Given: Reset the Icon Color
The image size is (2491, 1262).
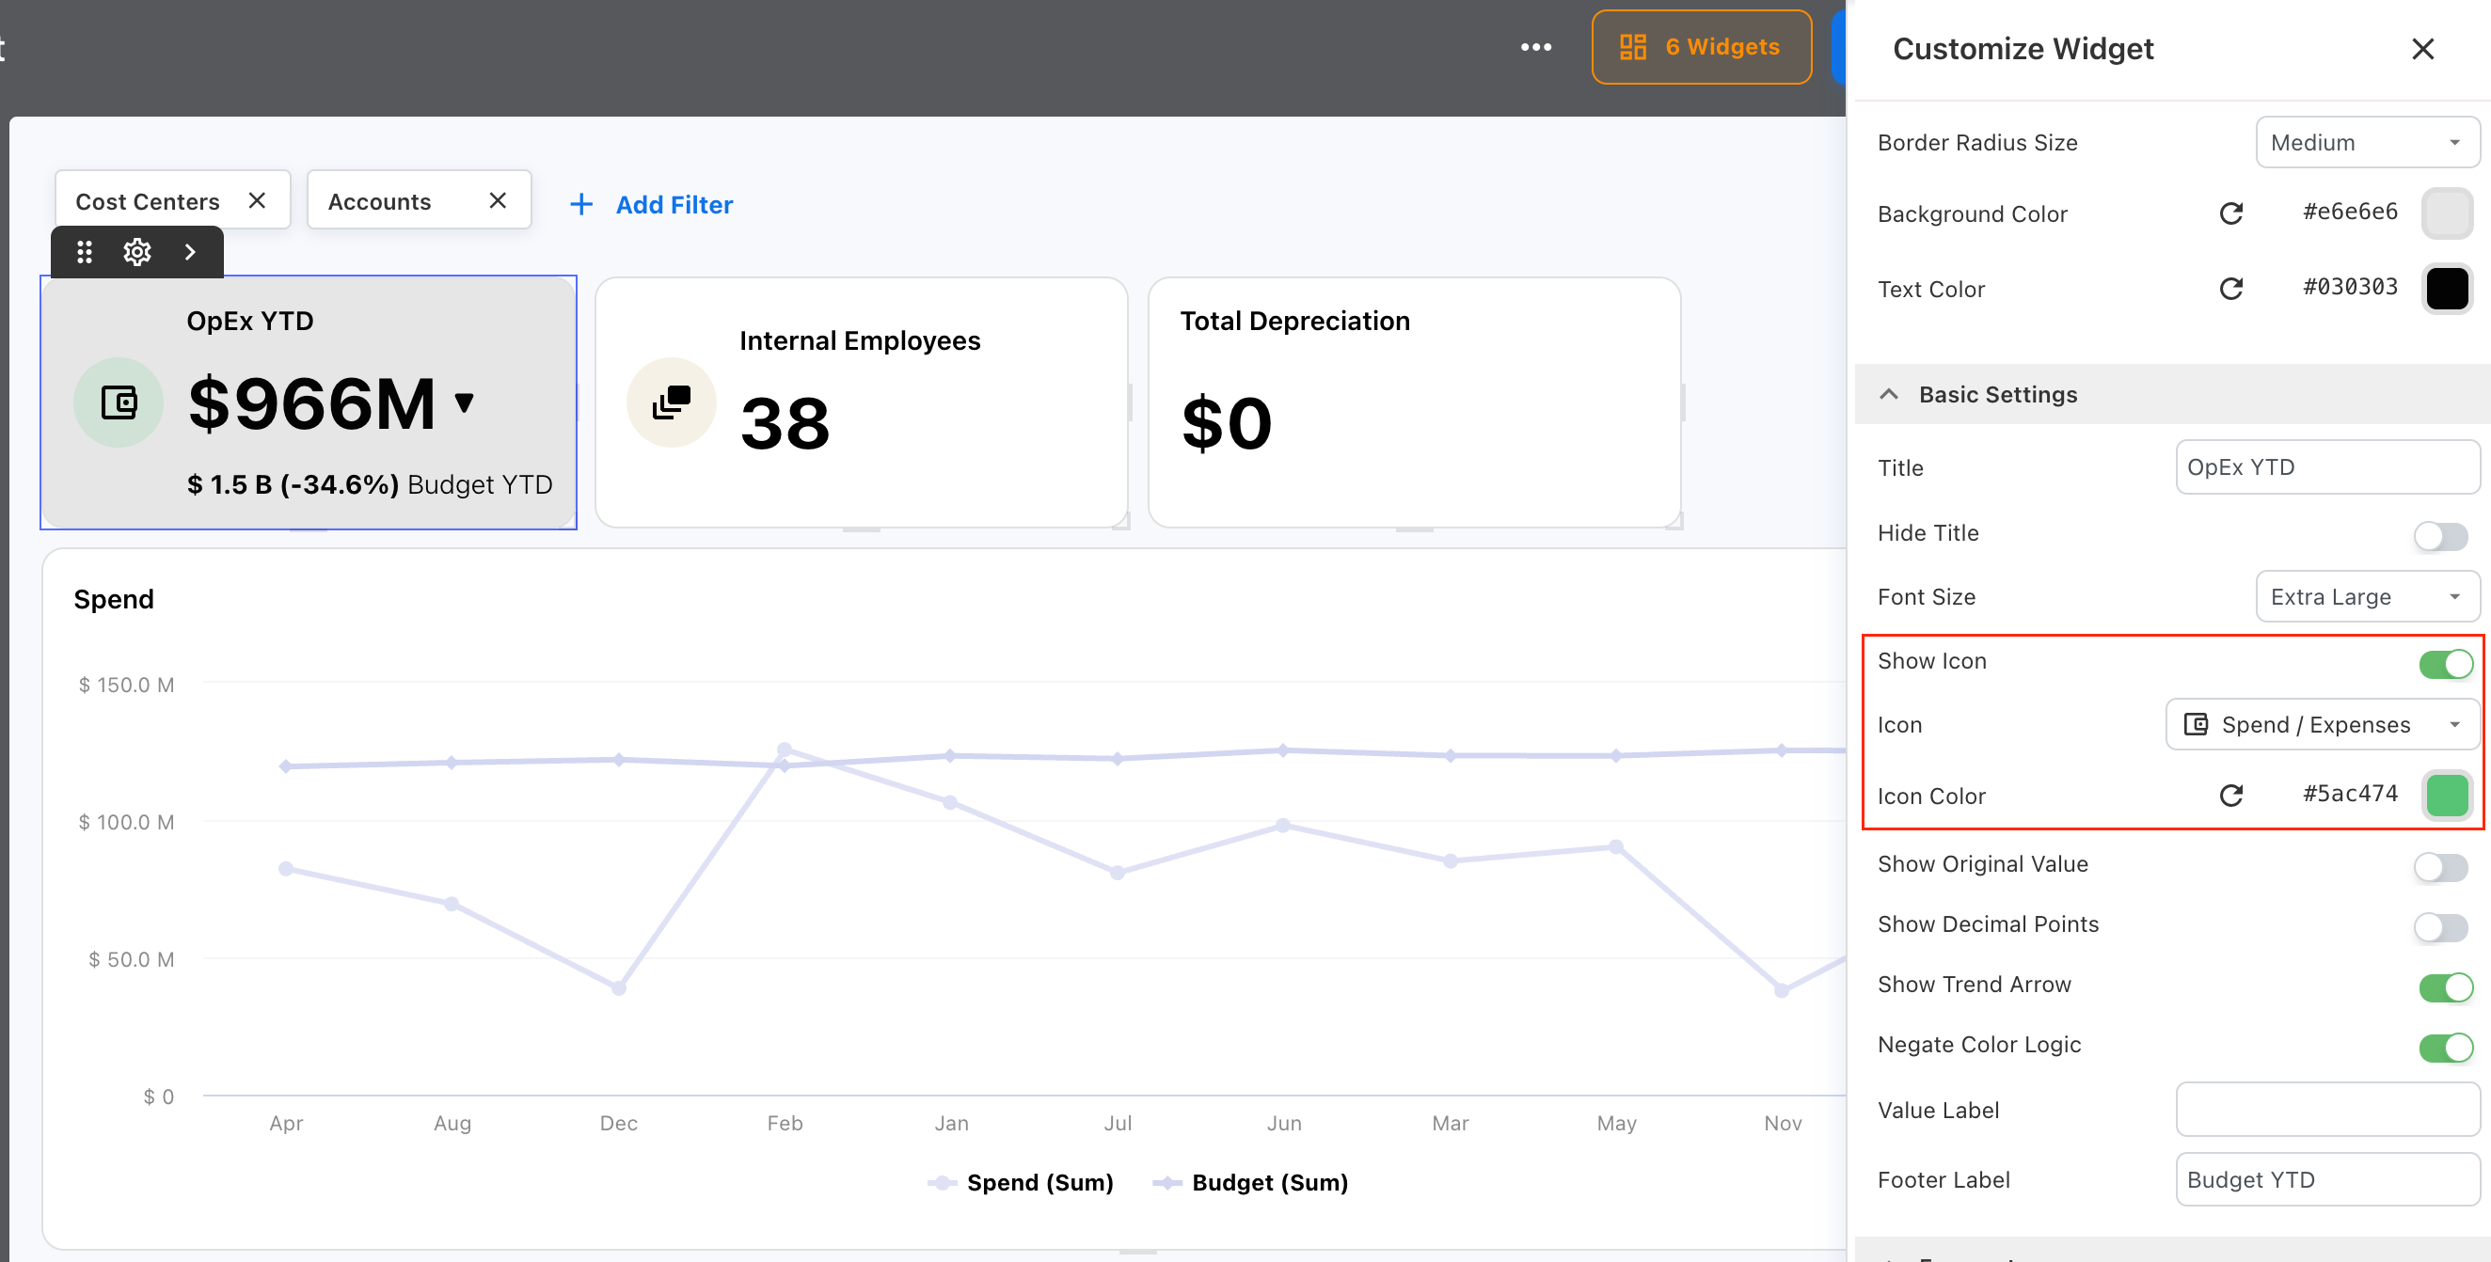Looking at the screenshot, I should (2229, 795).
